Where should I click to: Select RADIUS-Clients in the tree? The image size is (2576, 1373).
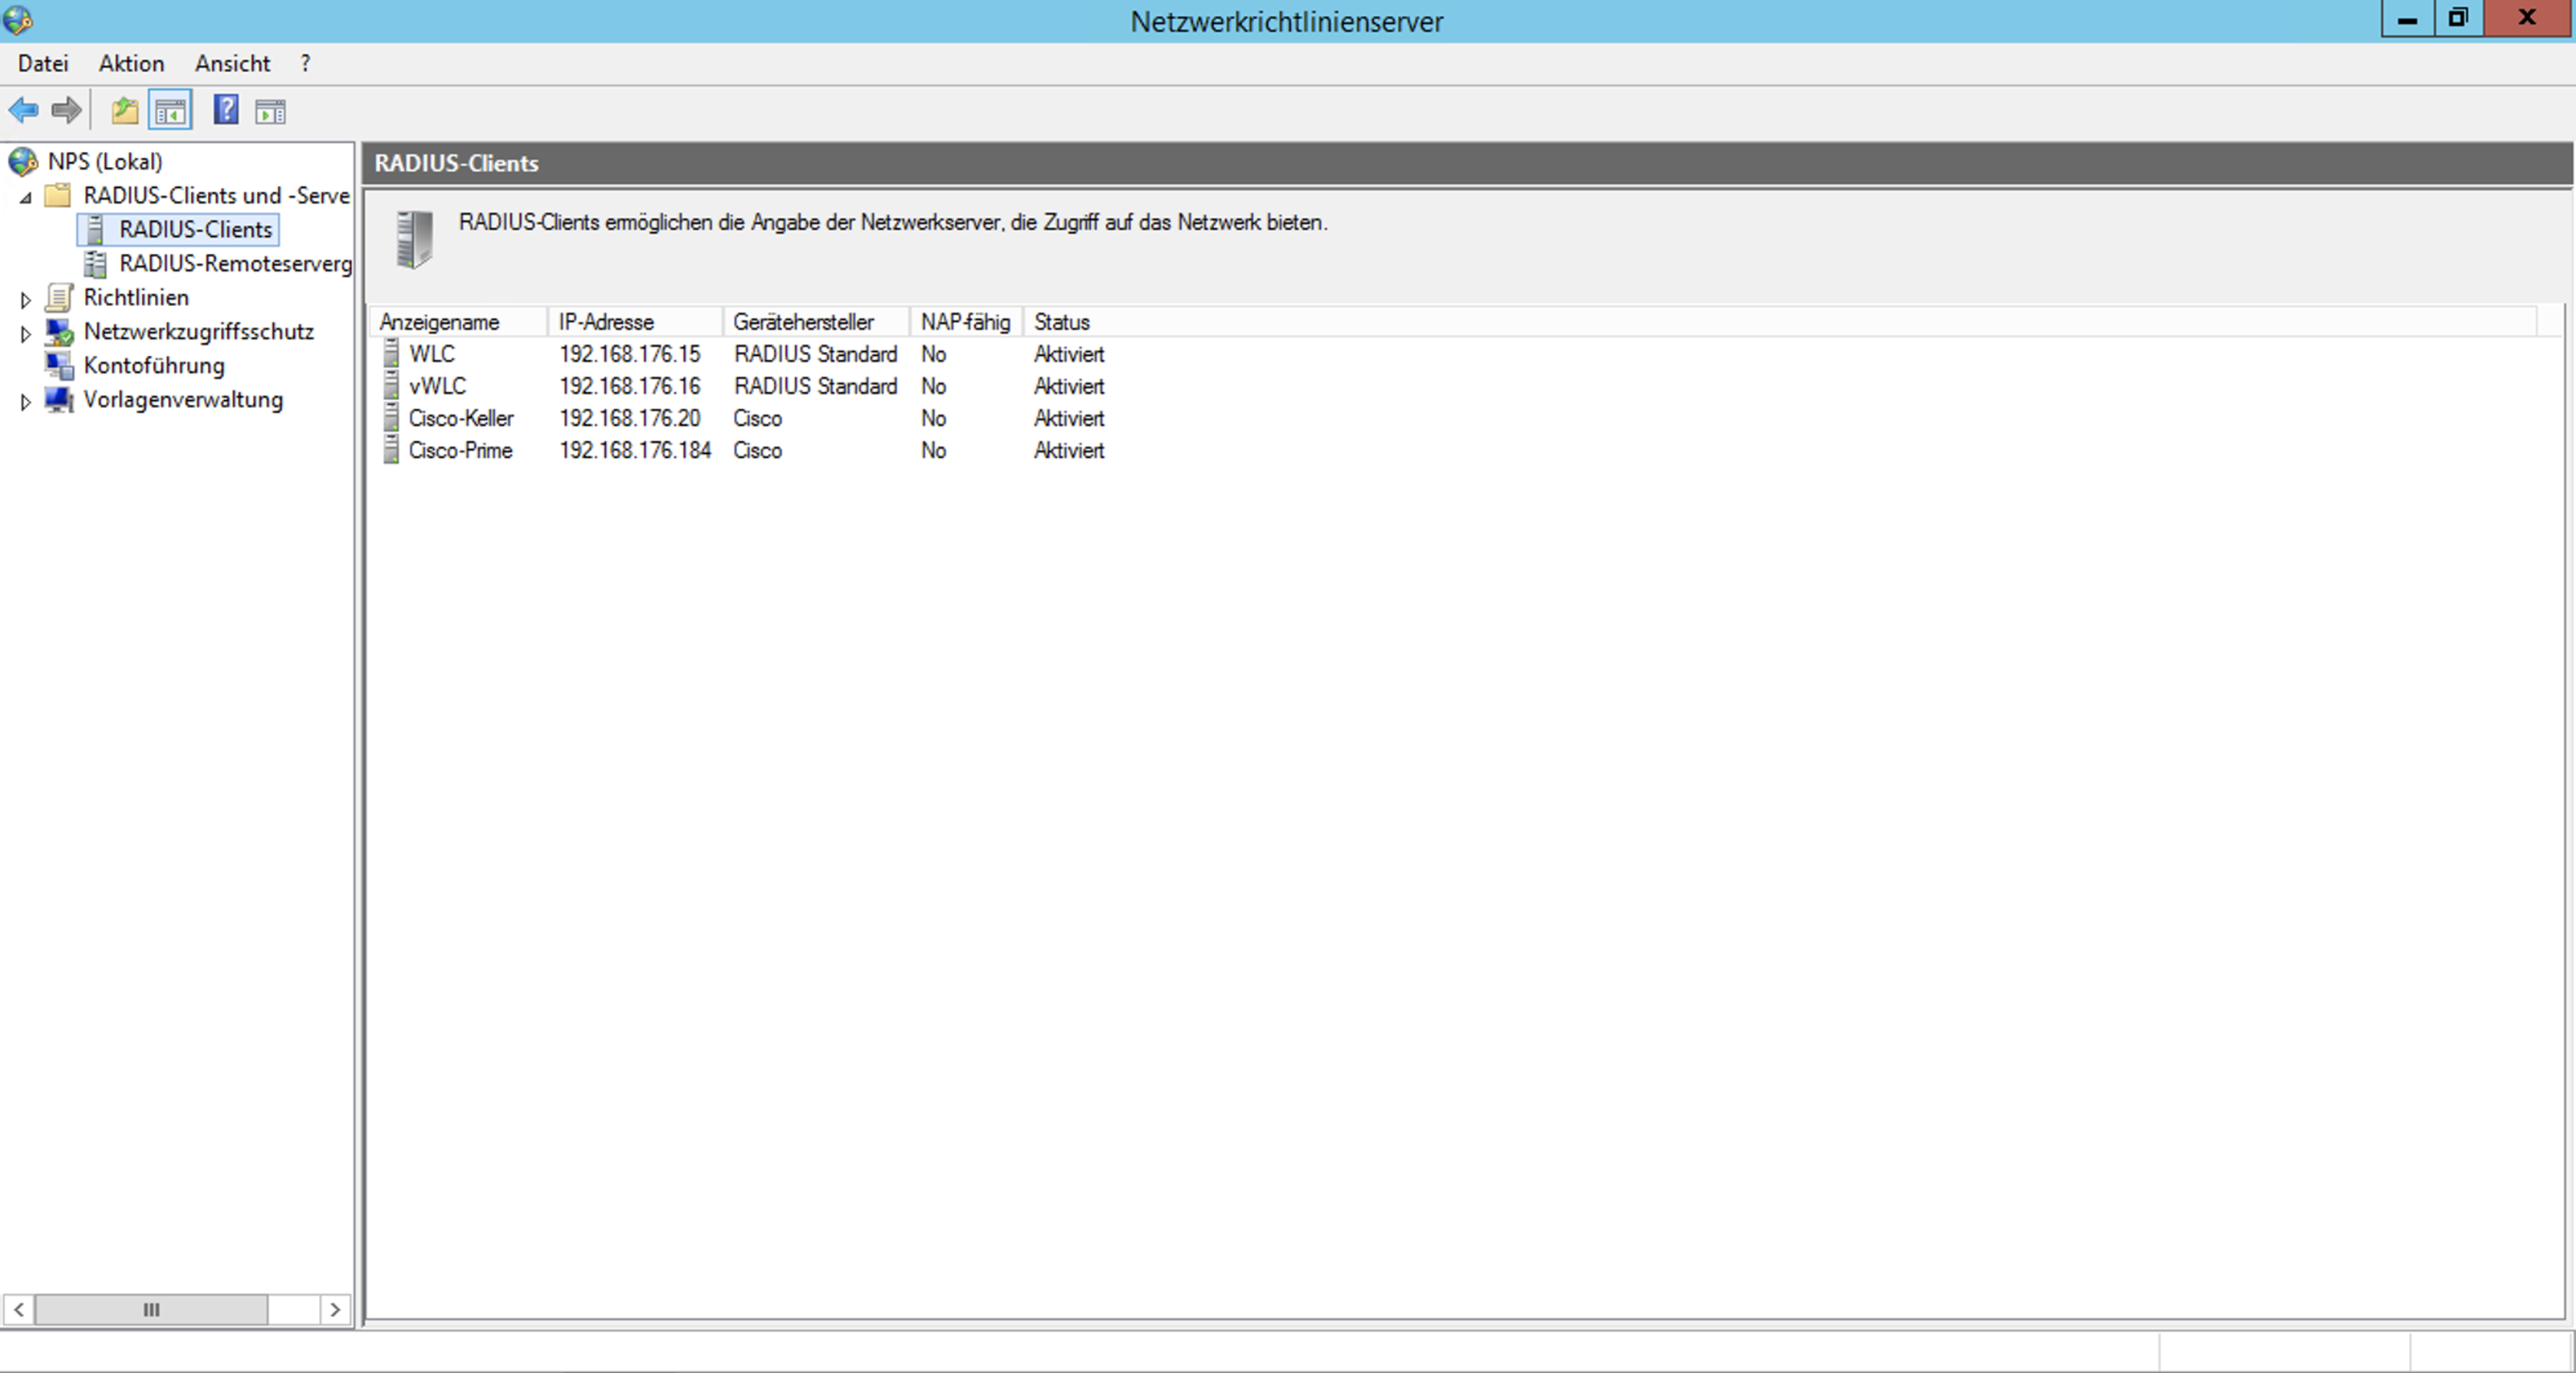click(195, 229)
